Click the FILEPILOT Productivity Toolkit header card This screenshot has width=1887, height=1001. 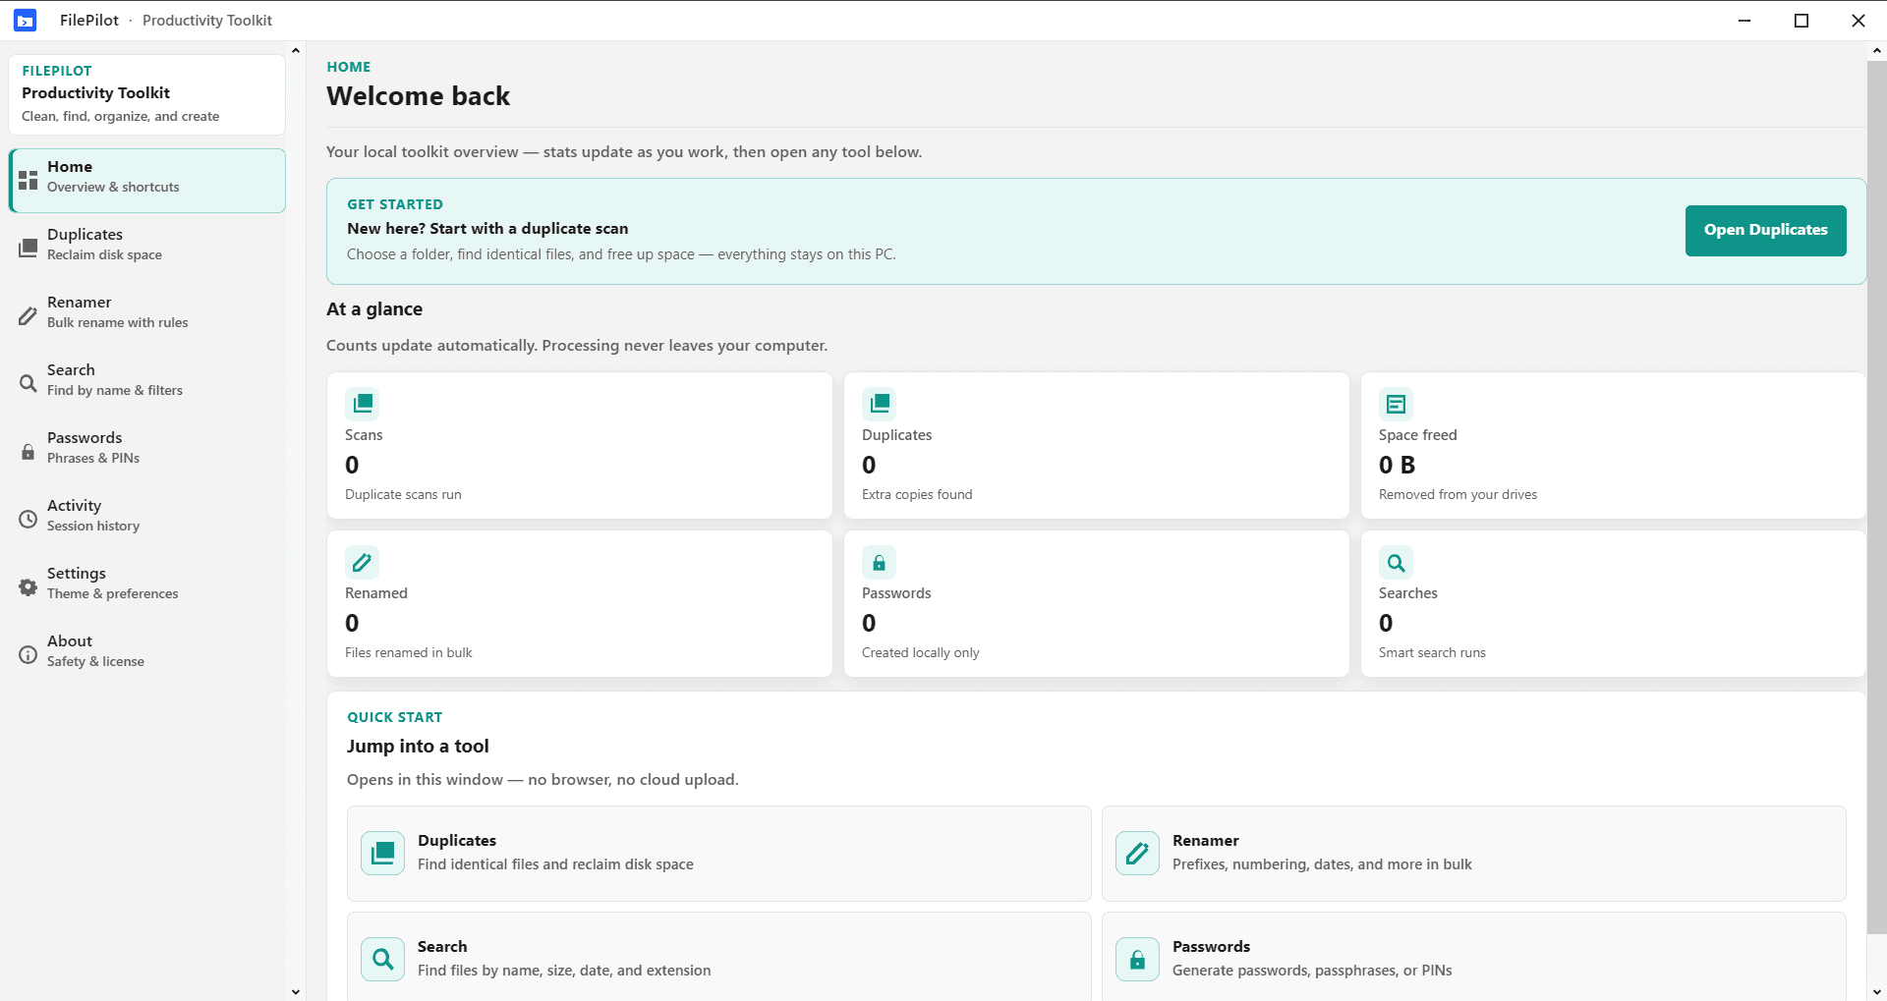[147, 94]
